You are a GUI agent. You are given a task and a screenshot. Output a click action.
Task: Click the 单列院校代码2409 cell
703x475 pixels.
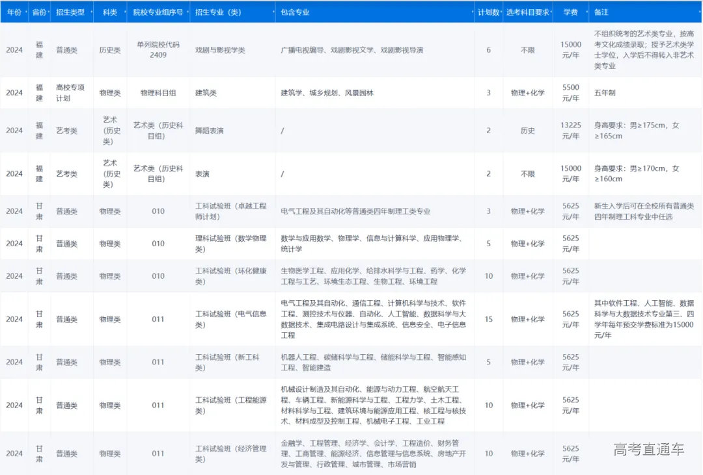tap(158, 50)
